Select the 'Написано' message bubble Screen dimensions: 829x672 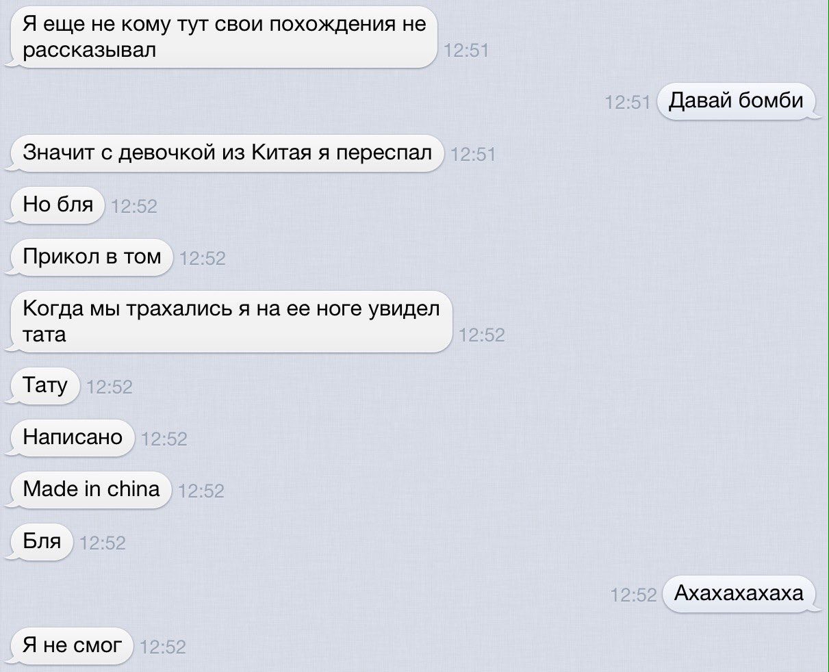(73, 437)
